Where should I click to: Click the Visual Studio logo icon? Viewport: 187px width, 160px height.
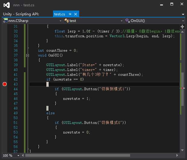click(x=7, y=5)
